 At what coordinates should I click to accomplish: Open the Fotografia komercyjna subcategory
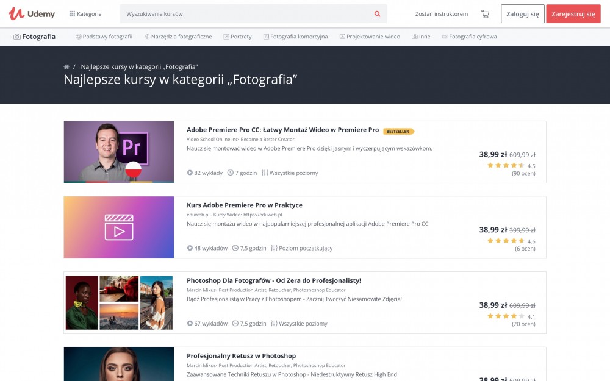tap(296, 37)
